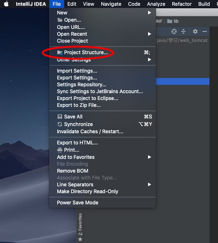The image size is (218, 243).
Task: Expand the New submenu
Action: [102, 13]
